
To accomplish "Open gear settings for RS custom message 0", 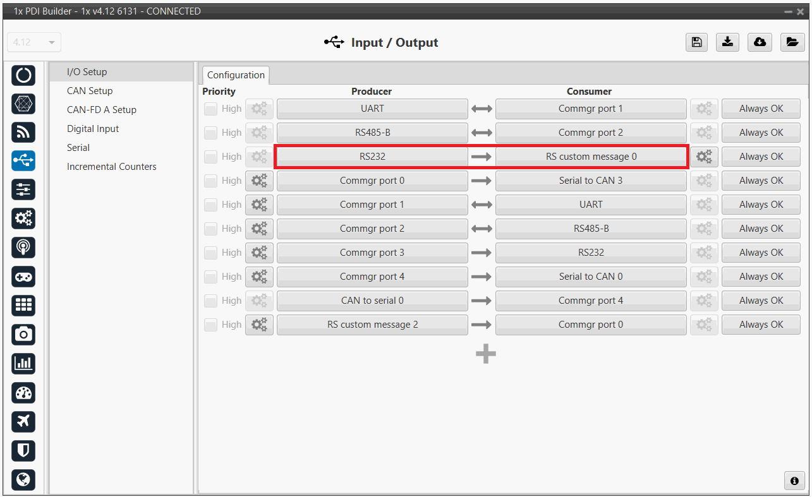I will tap(704, 157).
